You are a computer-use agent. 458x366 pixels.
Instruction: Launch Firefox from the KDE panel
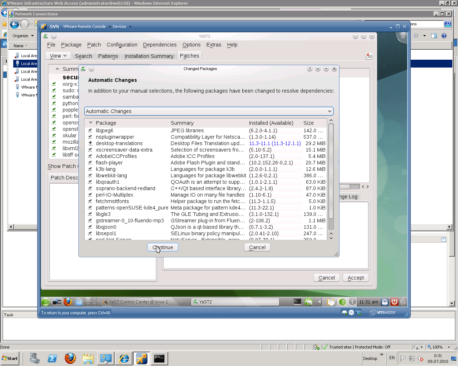click(x=68, y=302)
